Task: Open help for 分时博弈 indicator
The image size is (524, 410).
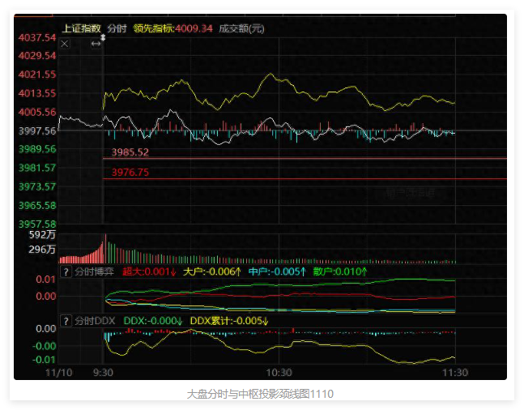Action: coord(66,271)
